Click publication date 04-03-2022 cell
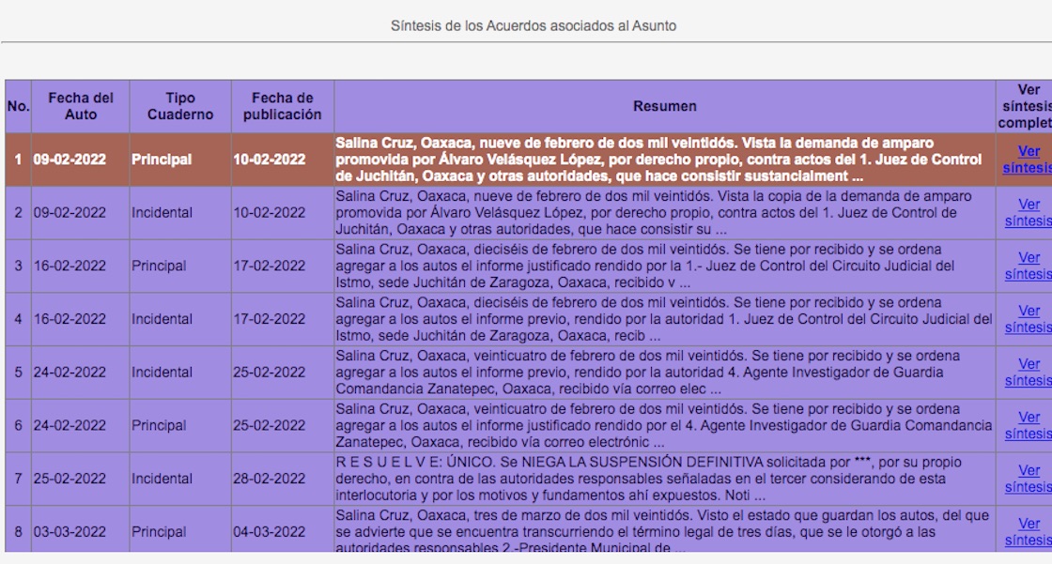Image resolution: width=1052 pixels, height=564 pixels. [x=270, y=532]
